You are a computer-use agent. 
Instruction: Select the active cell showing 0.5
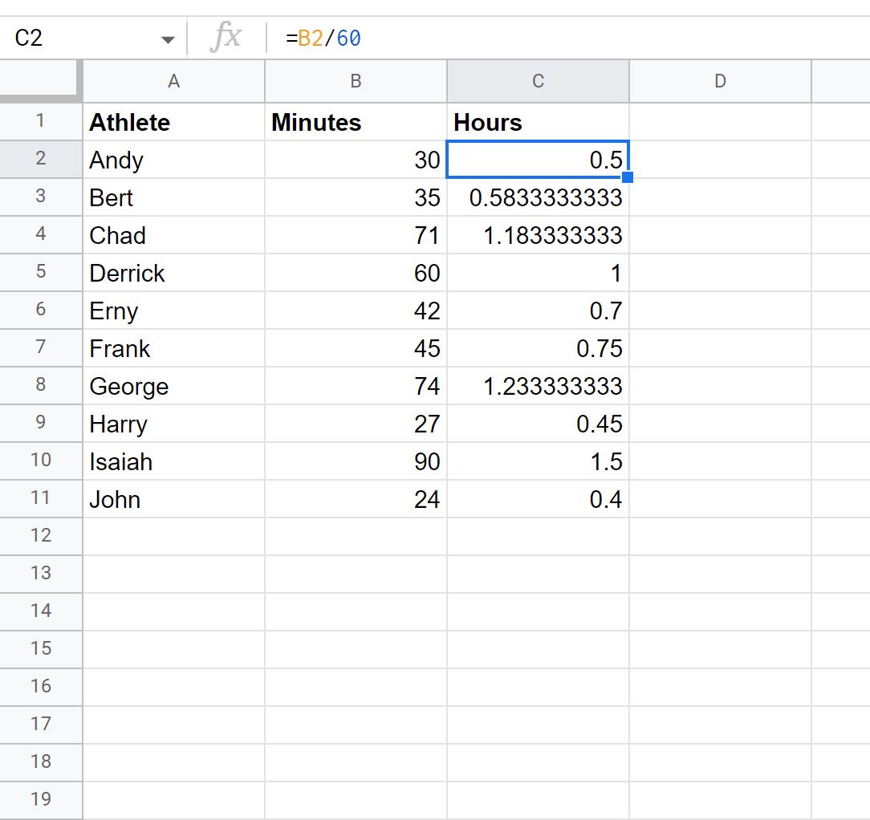[x=538, y=159]
